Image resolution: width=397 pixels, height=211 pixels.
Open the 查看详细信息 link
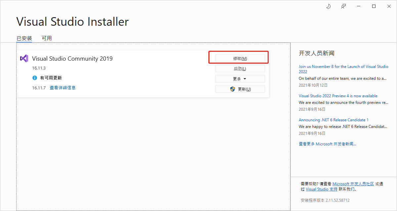[63, 88]
